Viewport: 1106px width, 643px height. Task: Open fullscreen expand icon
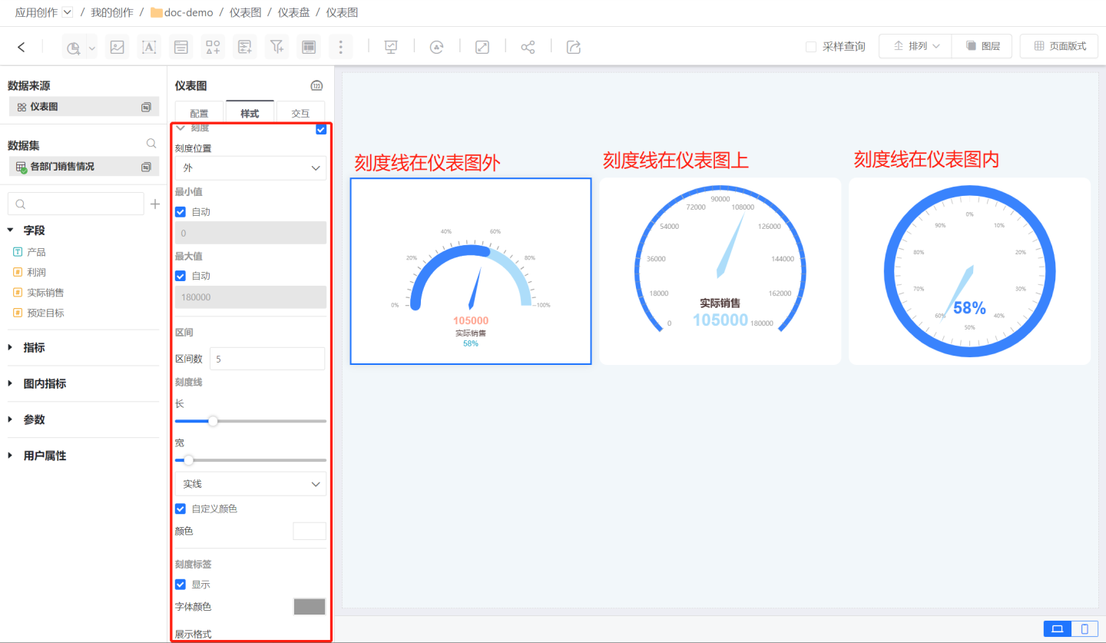(482, 47)
